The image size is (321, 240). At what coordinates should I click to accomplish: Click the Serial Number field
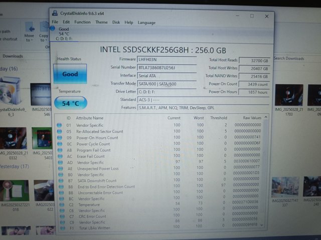(x=167, y=67)
